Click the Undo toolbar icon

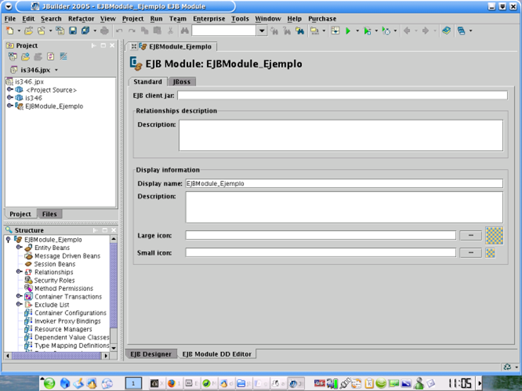coord(119,31)
